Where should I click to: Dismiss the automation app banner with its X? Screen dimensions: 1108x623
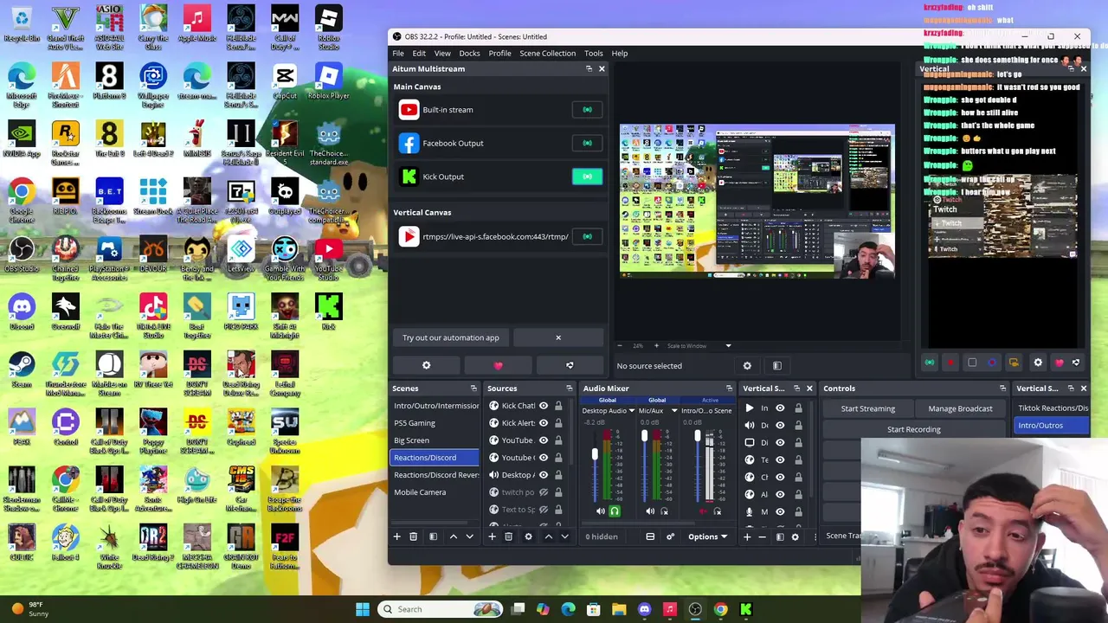[558, 337]
